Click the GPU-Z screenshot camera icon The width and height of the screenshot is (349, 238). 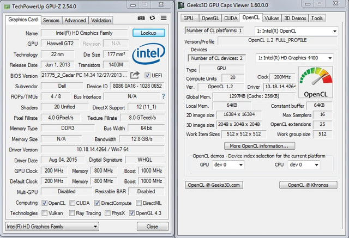(141, 18)
